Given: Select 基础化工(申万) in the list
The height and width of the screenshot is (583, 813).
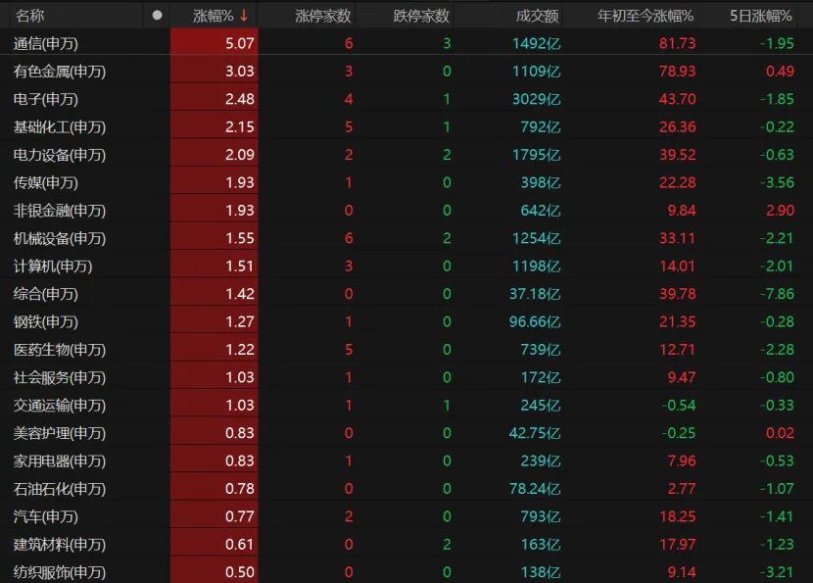Looking at the screenshot, I should [x=60, y=126].
